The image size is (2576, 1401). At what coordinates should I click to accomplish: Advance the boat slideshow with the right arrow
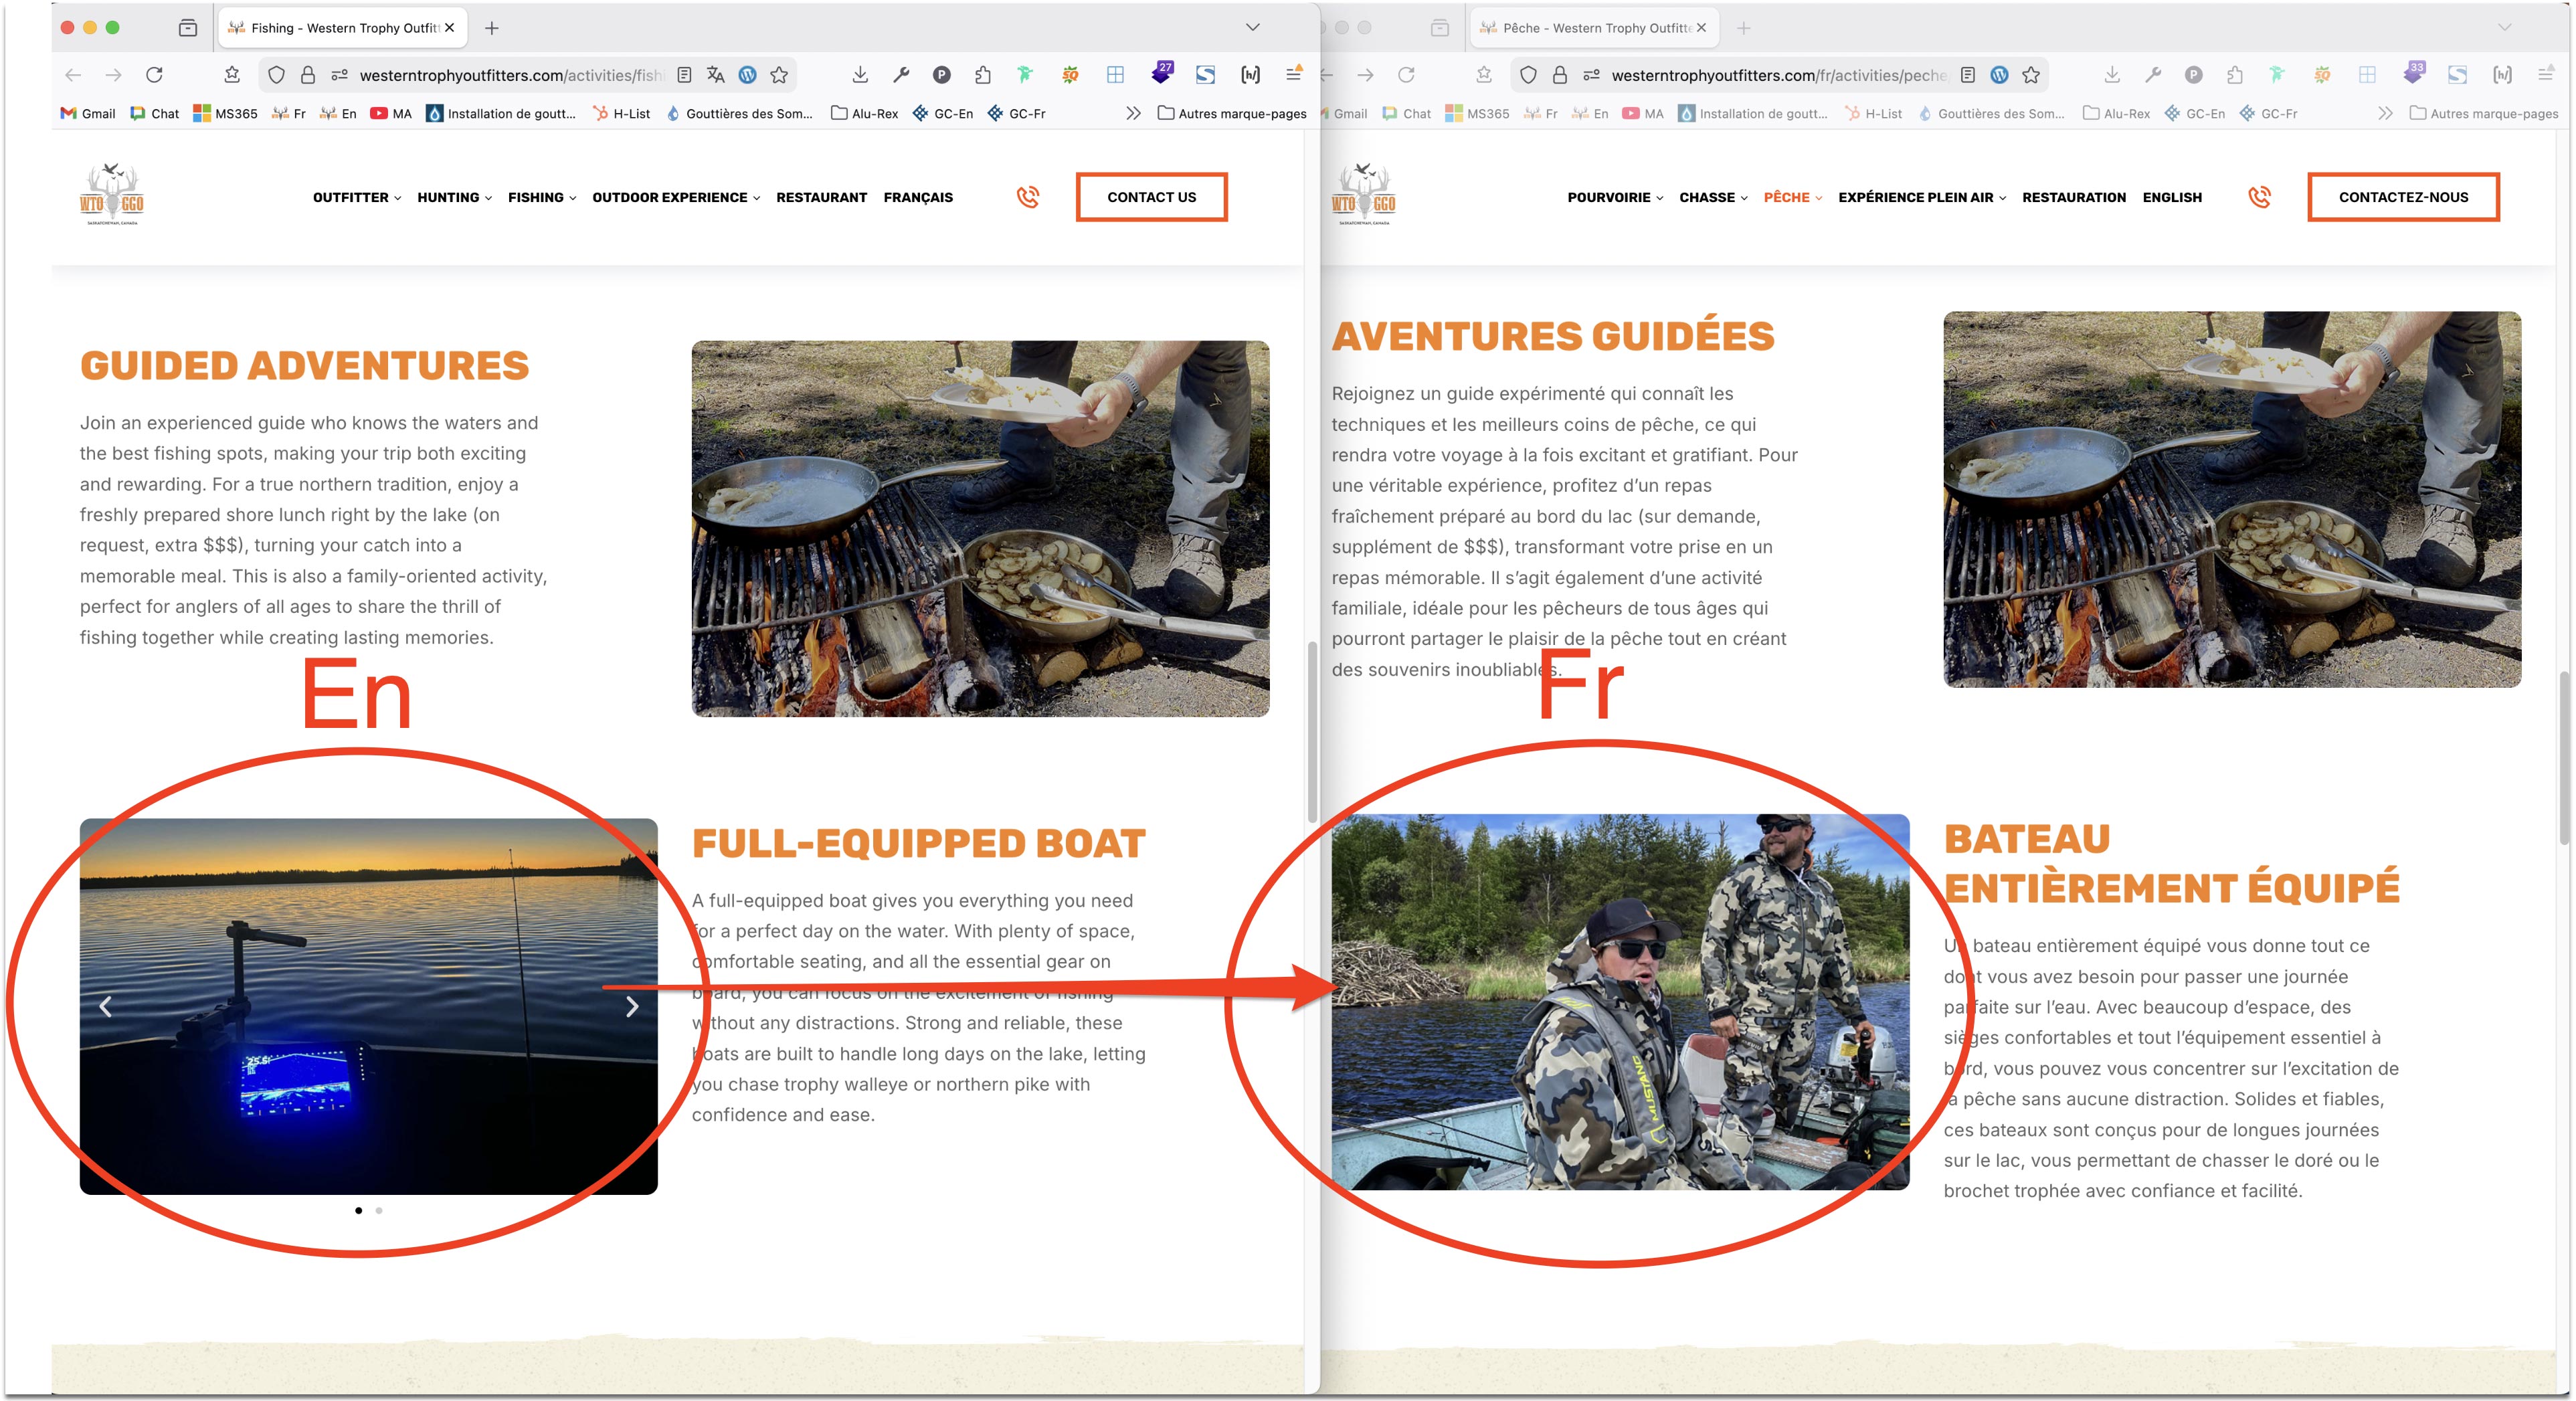tap(632, 1006)
